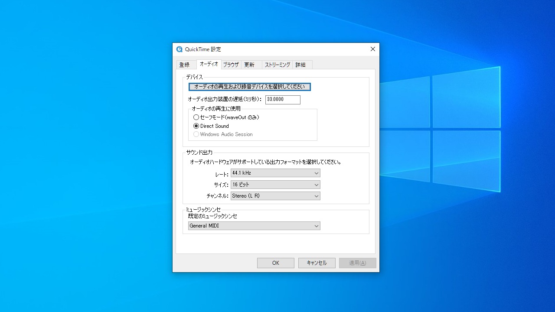Select the オーディオ tab

point(209,64)
